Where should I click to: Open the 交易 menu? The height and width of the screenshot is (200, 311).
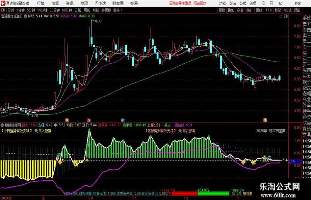click(134, 3)
